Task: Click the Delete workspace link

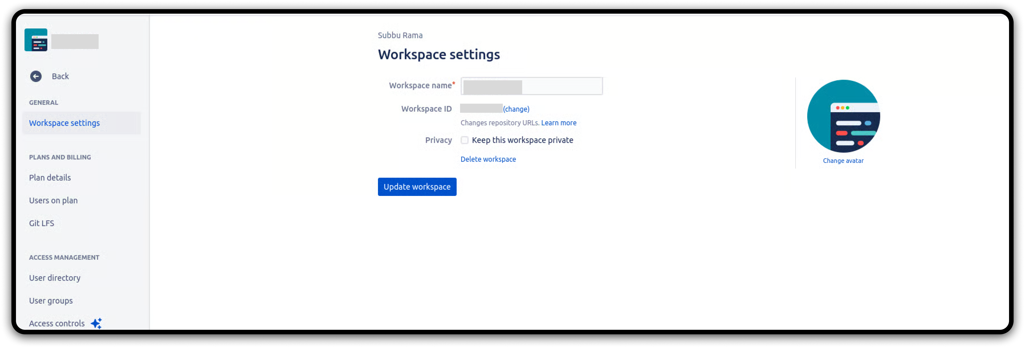Action: (x=488, y=159)
